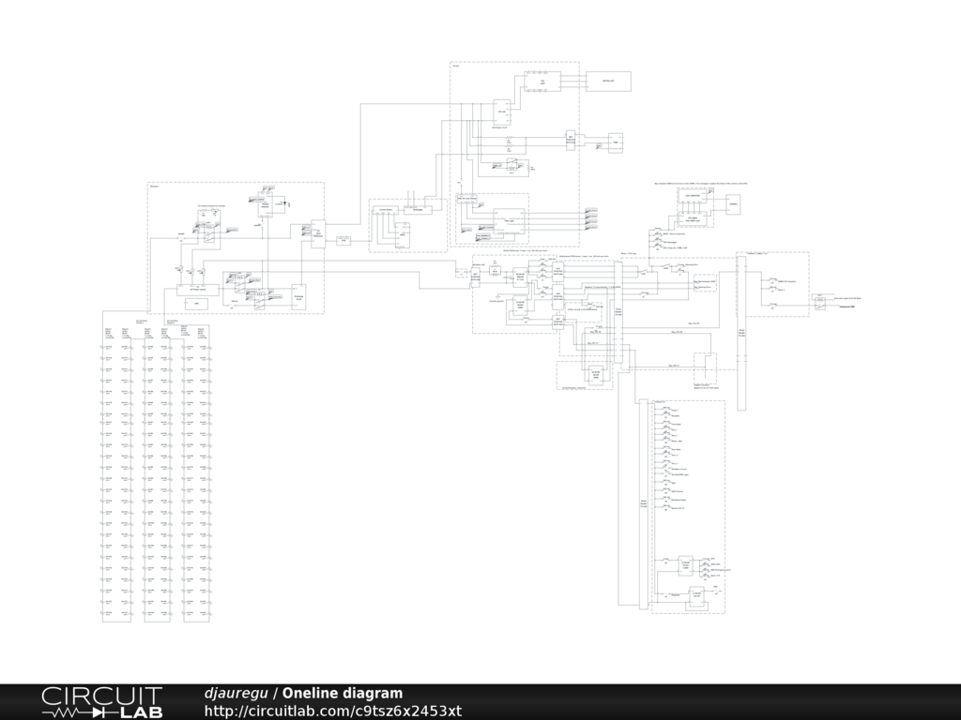Screen dimensions: 961x720
Task: Select the Car Computer block
Action: (694, 195)
